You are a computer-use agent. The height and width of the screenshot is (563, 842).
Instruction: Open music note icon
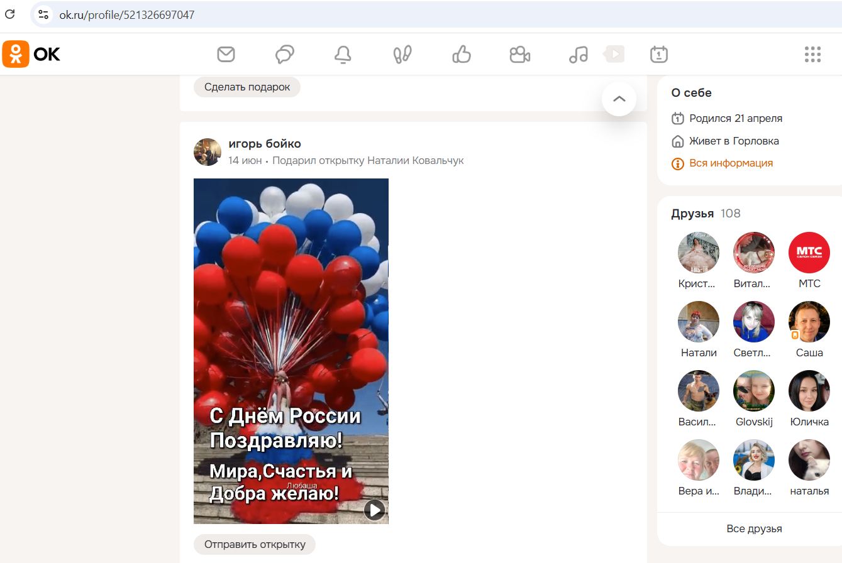[x=578, y=55]
